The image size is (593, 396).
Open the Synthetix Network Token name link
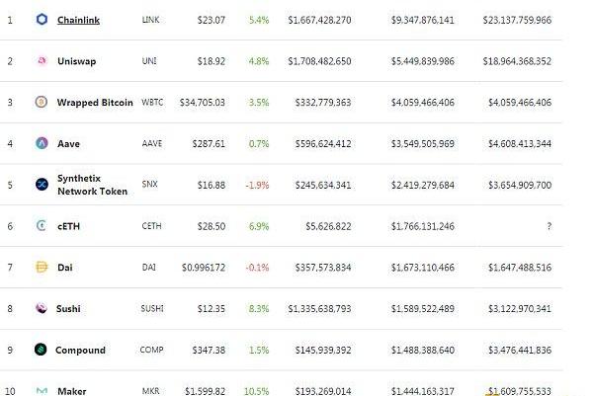pos(92,185)
